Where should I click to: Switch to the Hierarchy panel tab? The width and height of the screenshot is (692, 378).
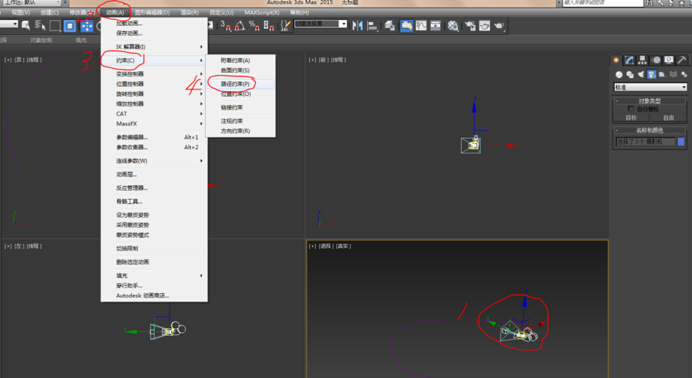(x=643, y=60)
